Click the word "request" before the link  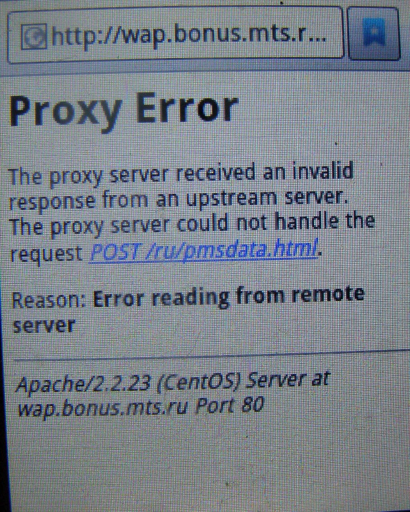point(46,254)
